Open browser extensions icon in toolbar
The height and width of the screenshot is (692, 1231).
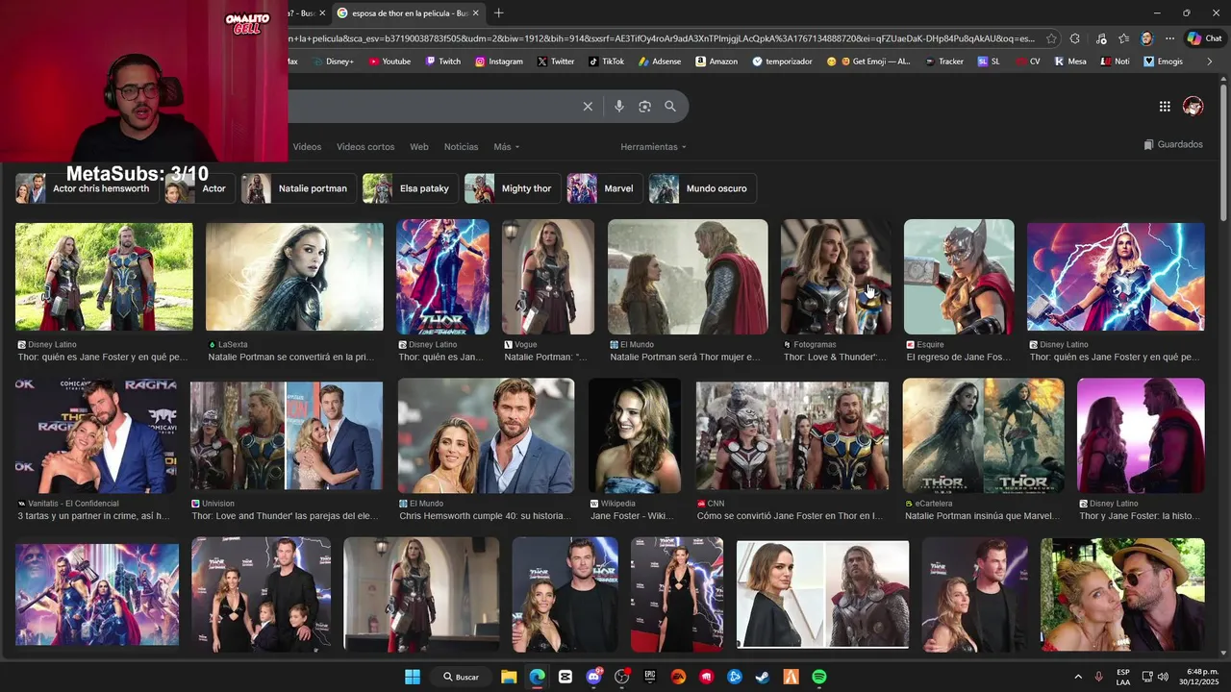(1075, 38)
